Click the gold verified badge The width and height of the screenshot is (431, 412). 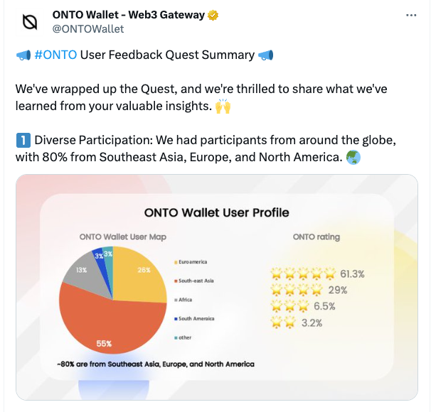[x=213, y=16]
